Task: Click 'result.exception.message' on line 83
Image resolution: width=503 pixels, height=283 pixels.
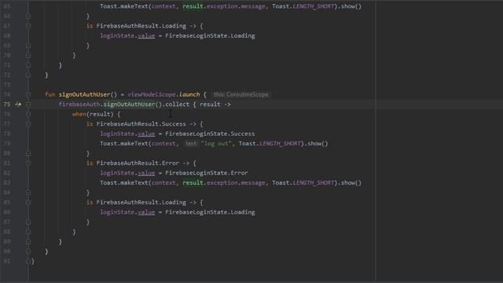Action: 224,183
